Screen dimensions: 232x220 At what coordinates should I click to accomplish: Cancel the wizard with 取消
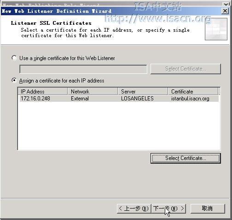208,209
